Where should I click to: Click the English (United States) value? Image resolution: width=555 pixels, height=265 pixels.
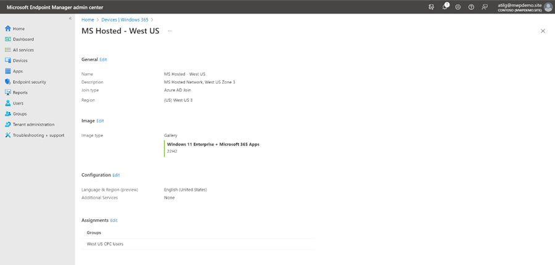(186, 190)
